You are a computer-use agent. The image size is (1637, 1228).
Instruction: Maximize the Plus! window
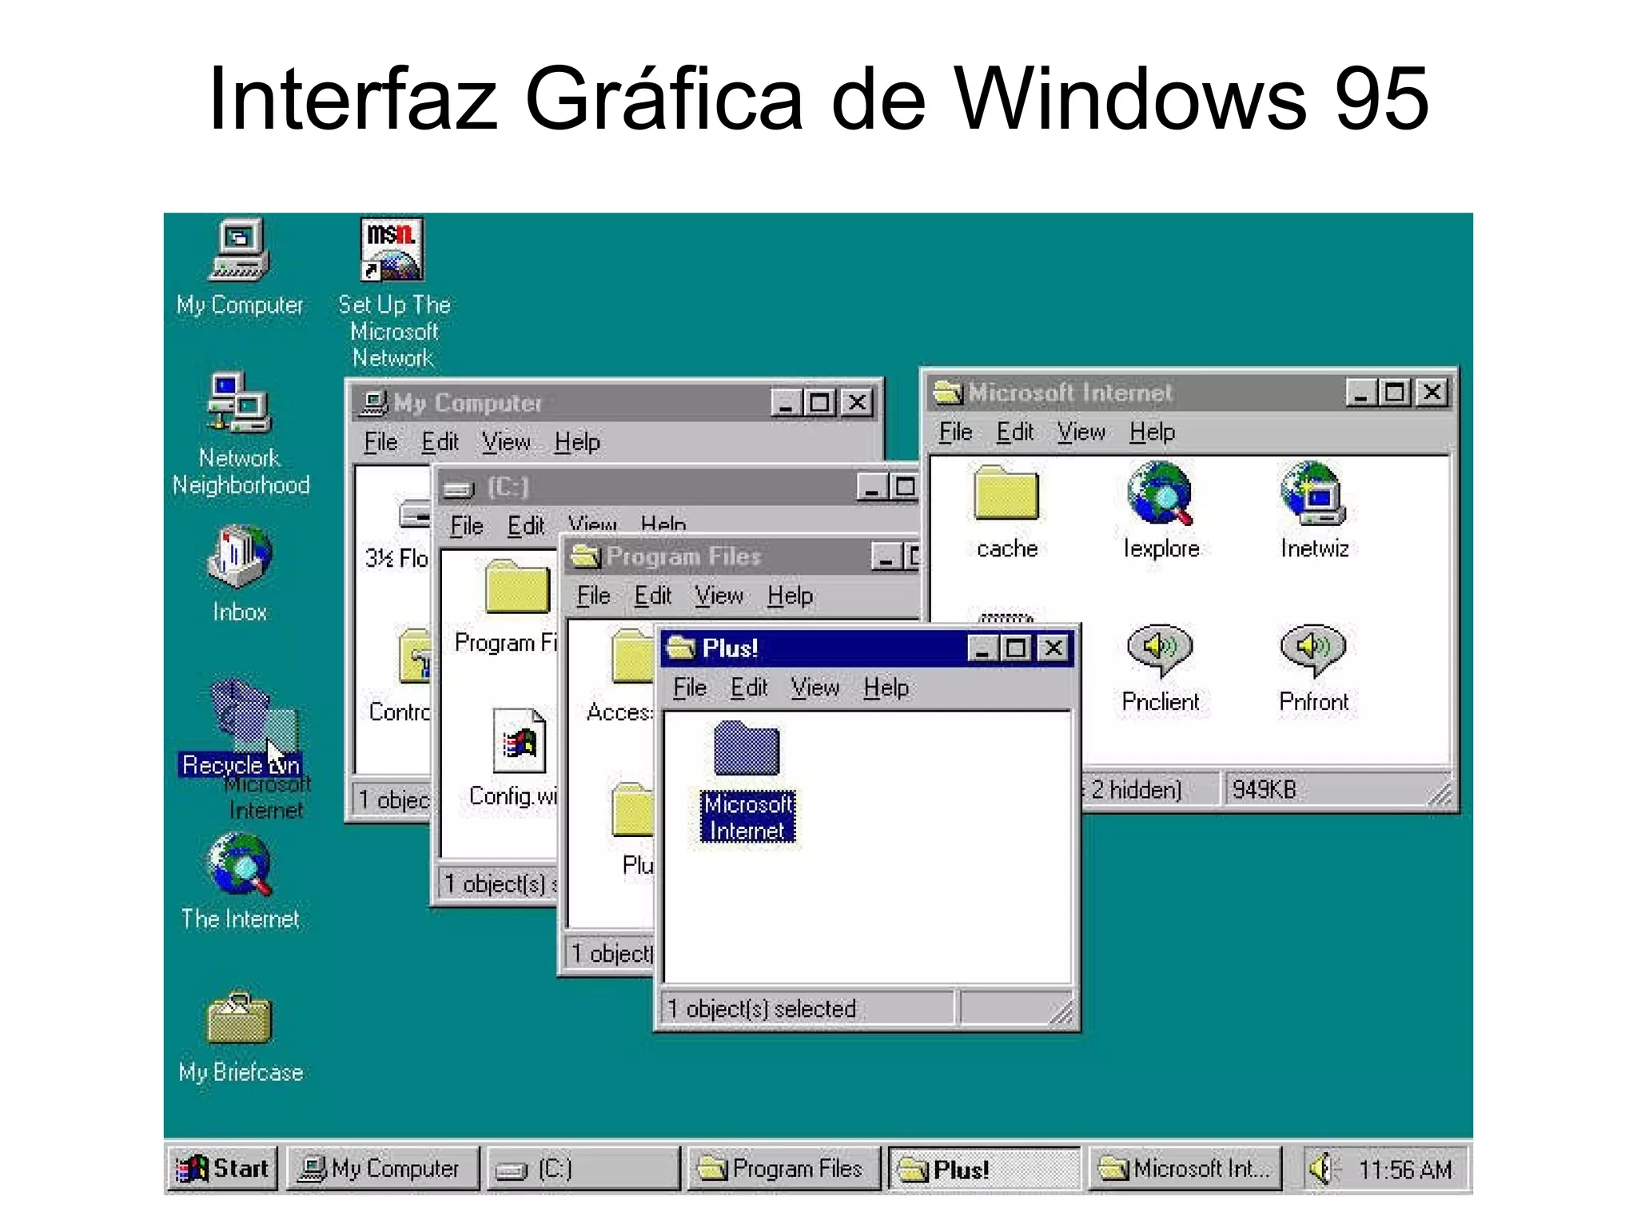tap(1016, 648)
